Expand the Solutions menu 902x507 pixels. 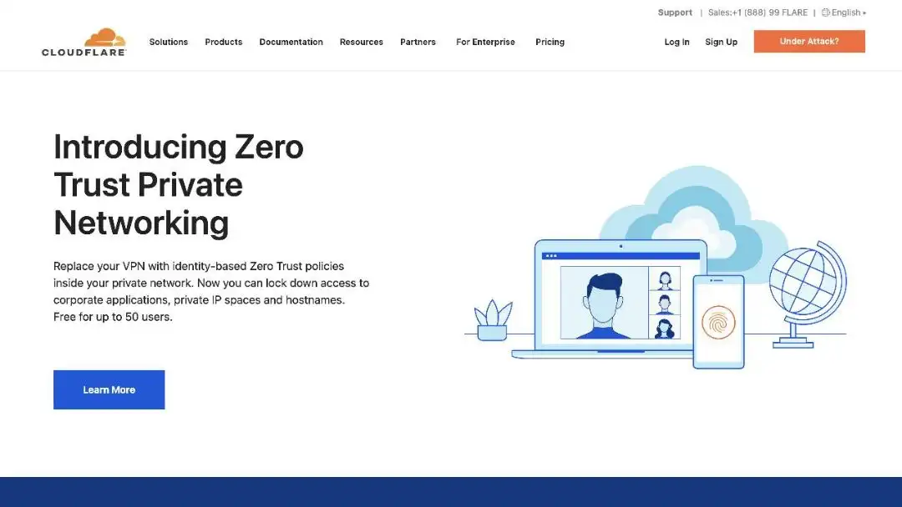click(169, 42)
